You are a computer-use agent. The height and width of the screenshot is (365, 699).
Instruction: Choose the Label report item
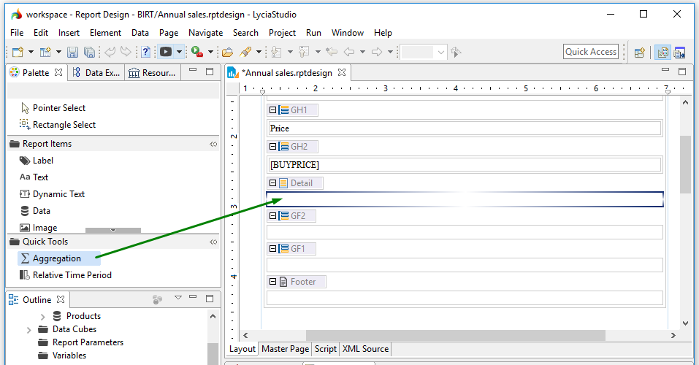[x=42, y=161]
